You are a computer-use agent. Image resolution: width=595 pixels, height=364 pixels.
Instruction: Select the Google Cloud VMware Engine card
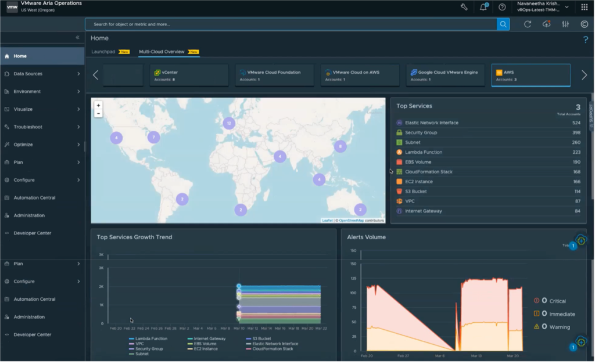point(445,75)
